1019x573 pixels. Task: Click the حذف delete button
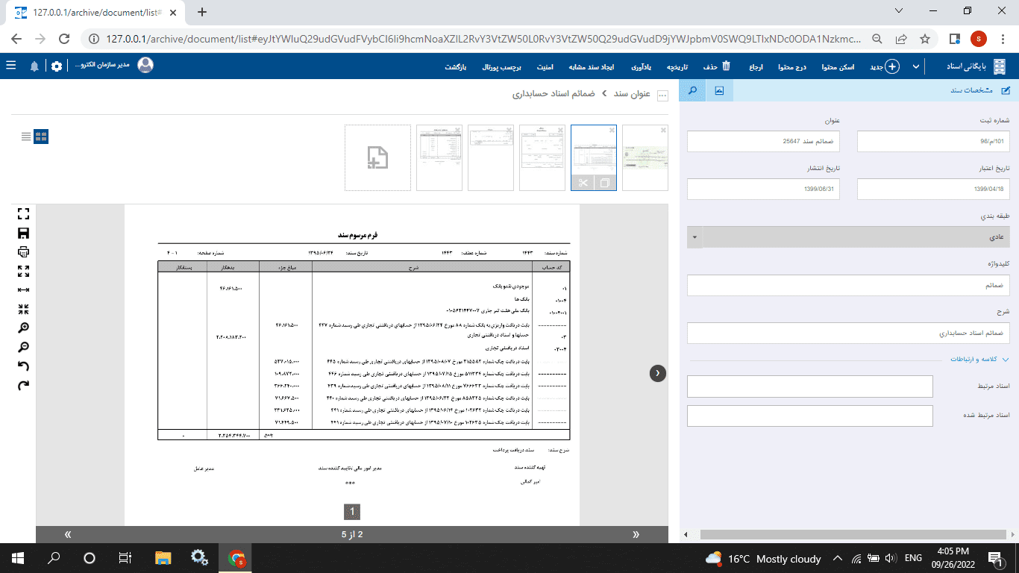[719, 66]
